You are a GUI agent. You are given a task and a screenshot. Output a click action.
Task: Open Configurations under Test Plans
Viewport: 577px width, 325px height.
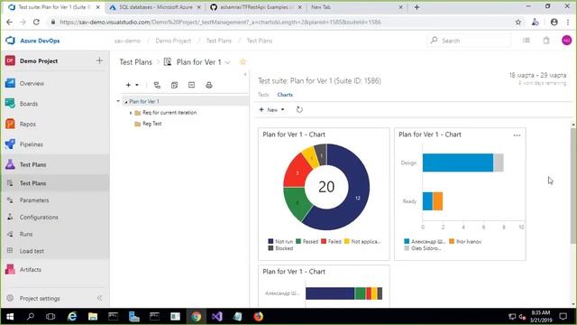39,217
